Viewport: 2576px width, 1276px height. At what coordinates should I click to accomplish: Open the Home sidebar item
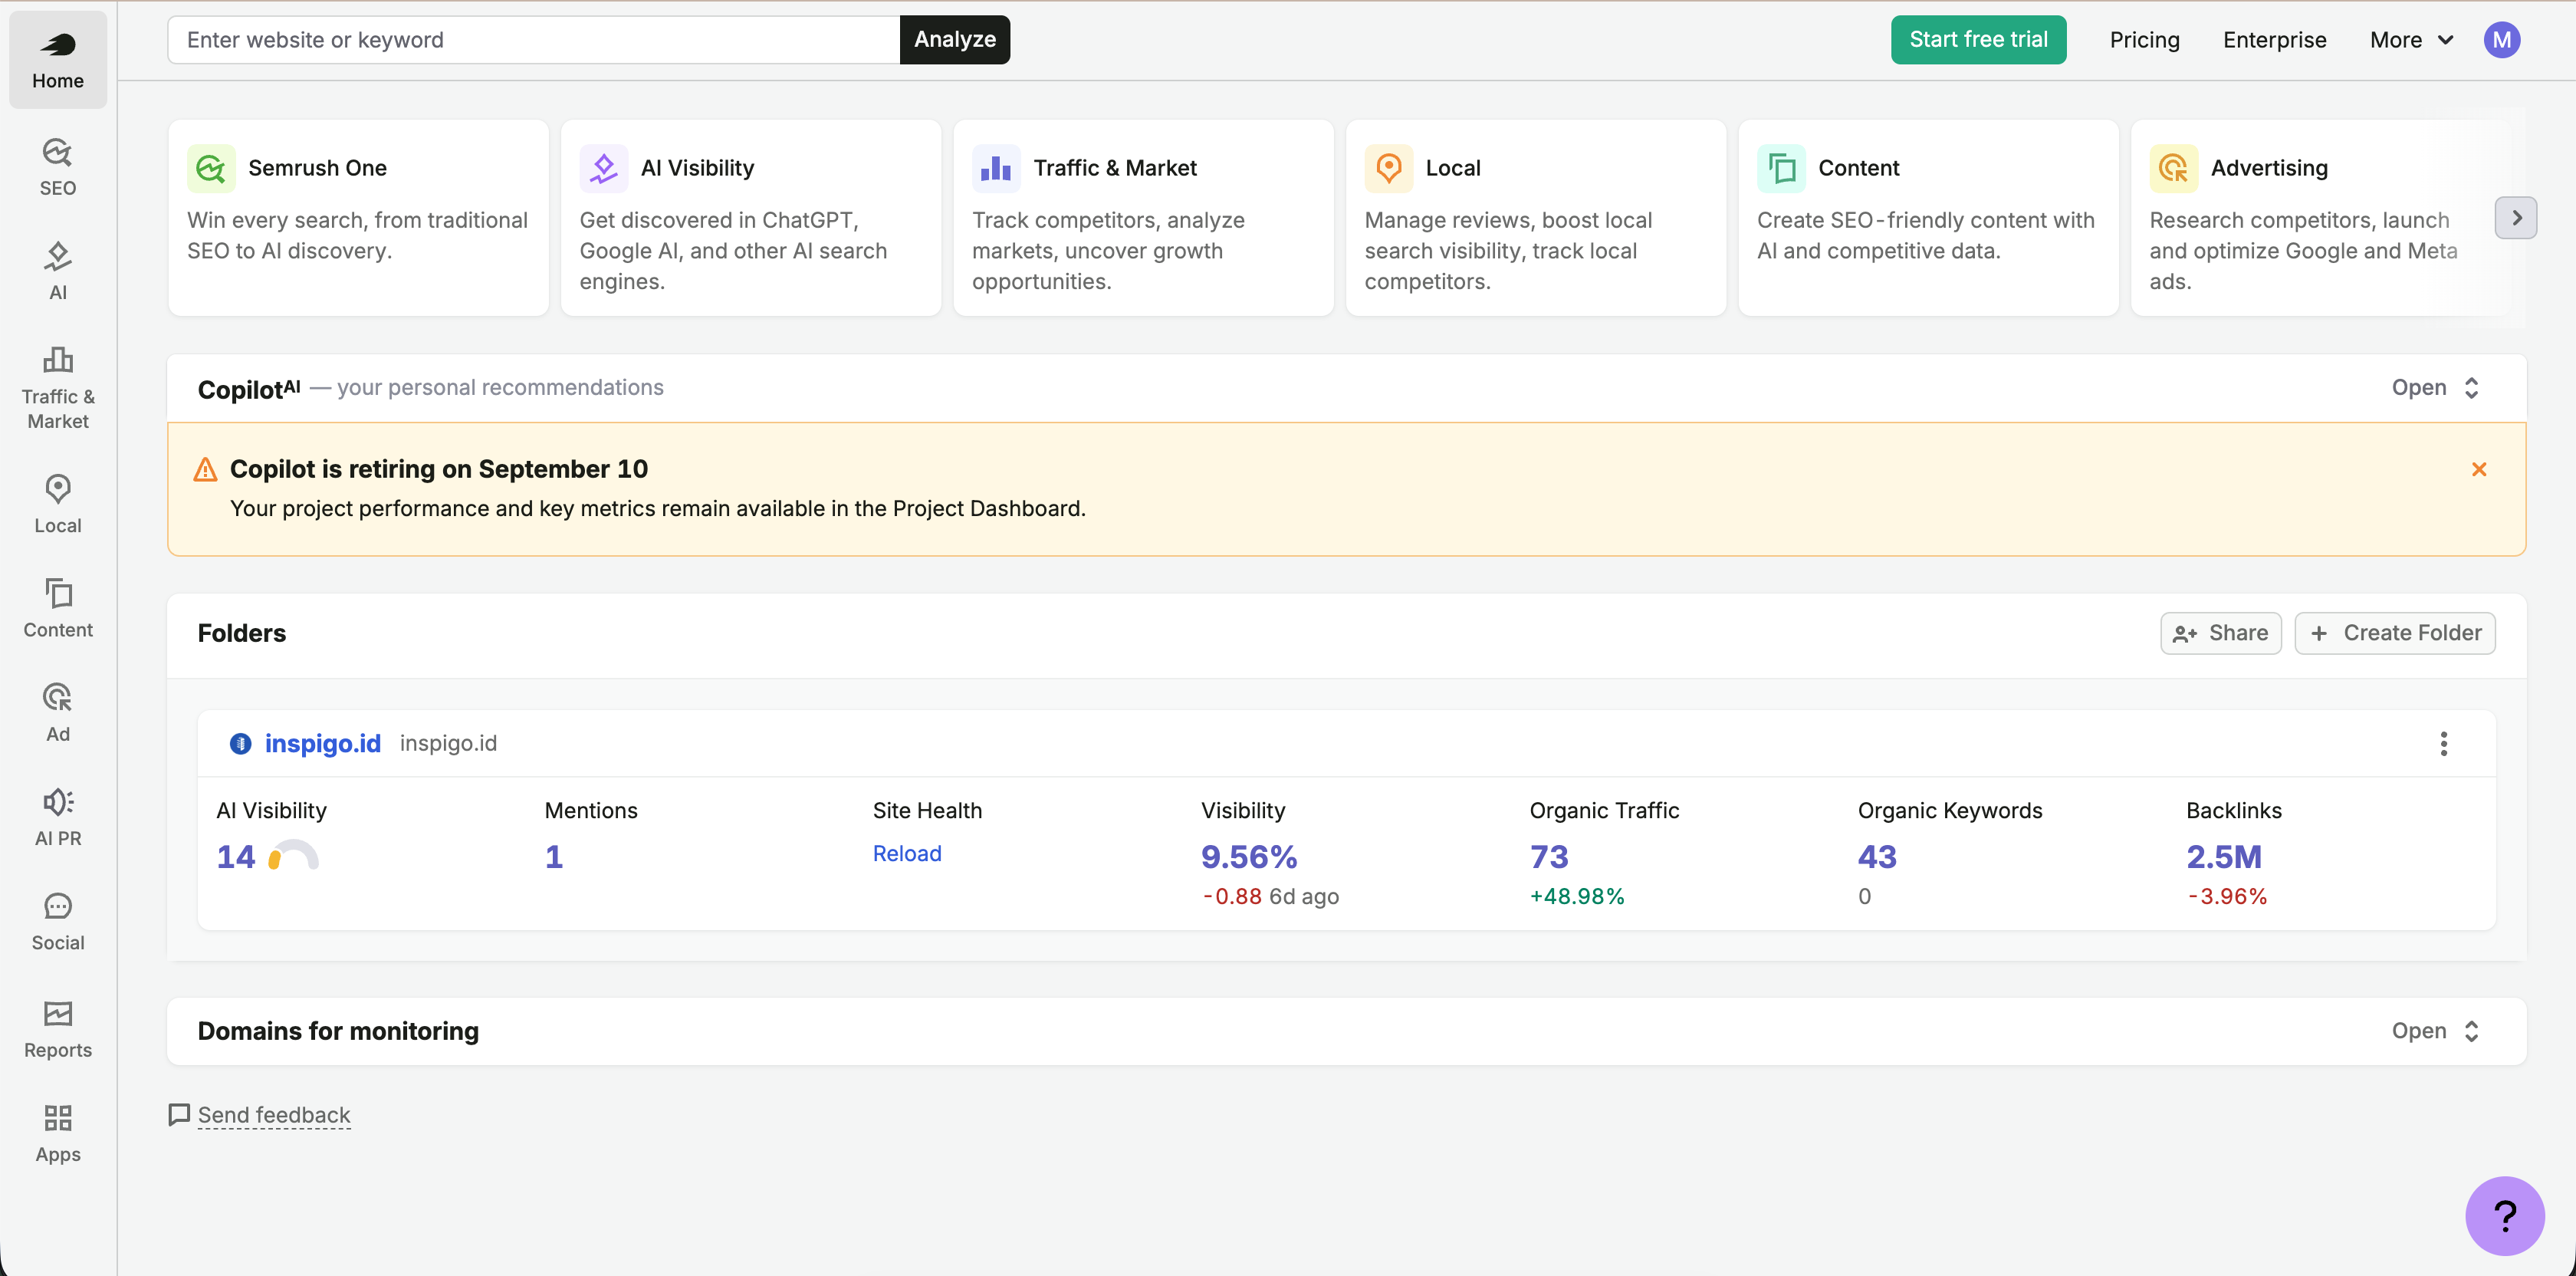pos(58,60)
